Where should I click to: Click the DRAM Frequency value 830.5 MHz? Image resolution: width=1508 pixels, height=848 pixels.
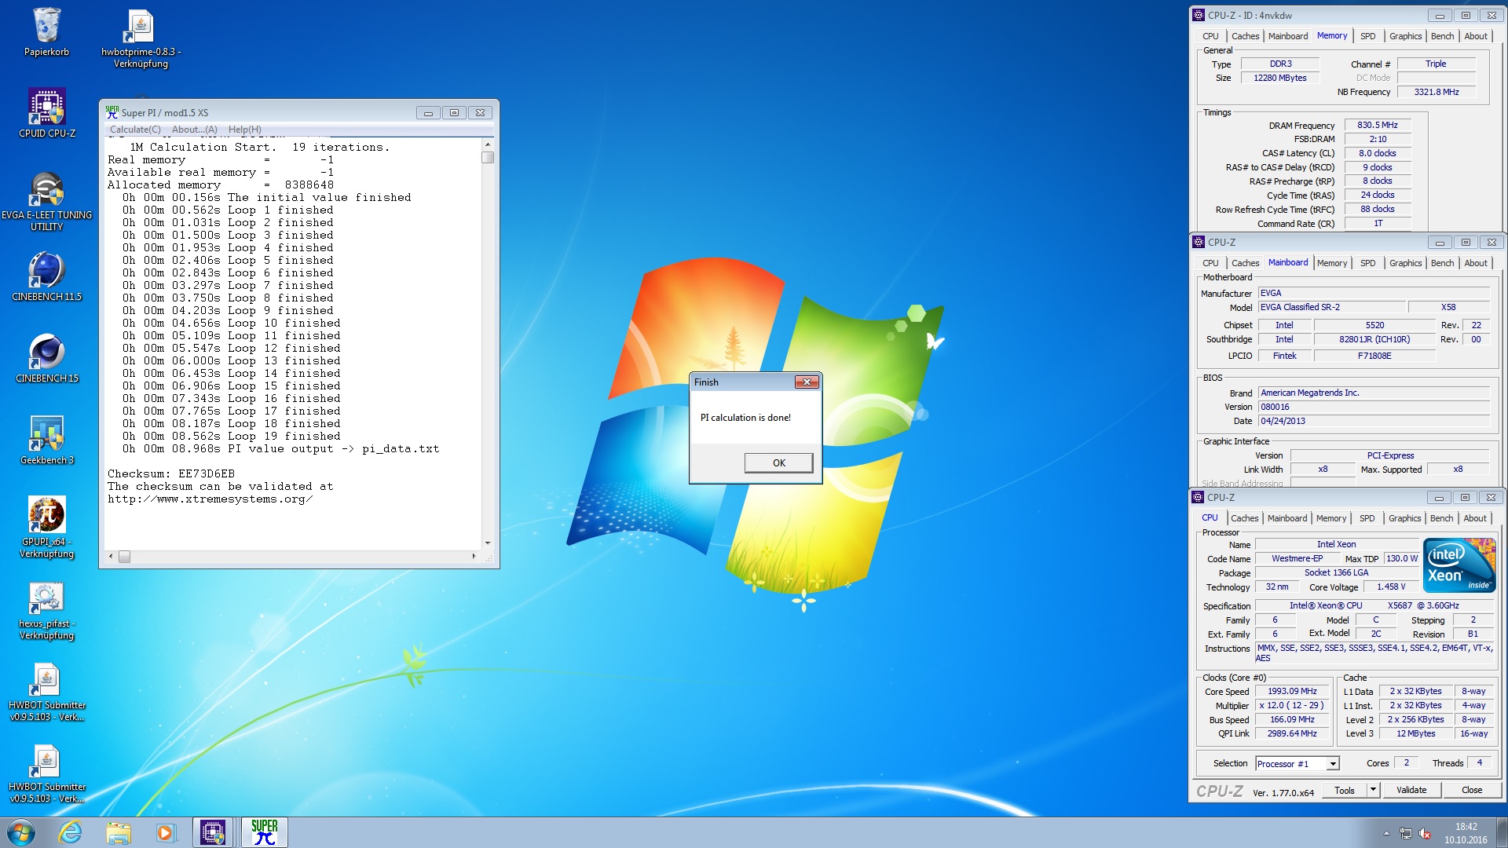(1377, 126)
